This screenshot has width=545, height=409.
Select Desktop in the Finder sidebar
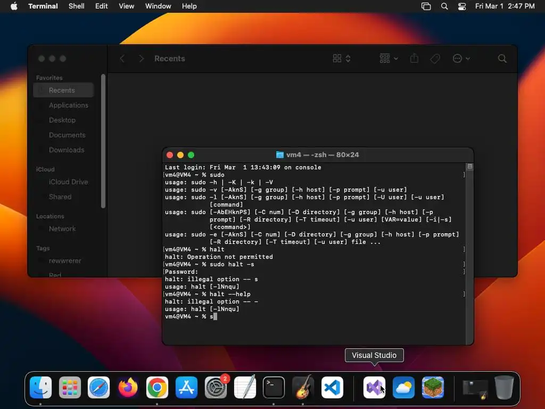click(63, 120)
